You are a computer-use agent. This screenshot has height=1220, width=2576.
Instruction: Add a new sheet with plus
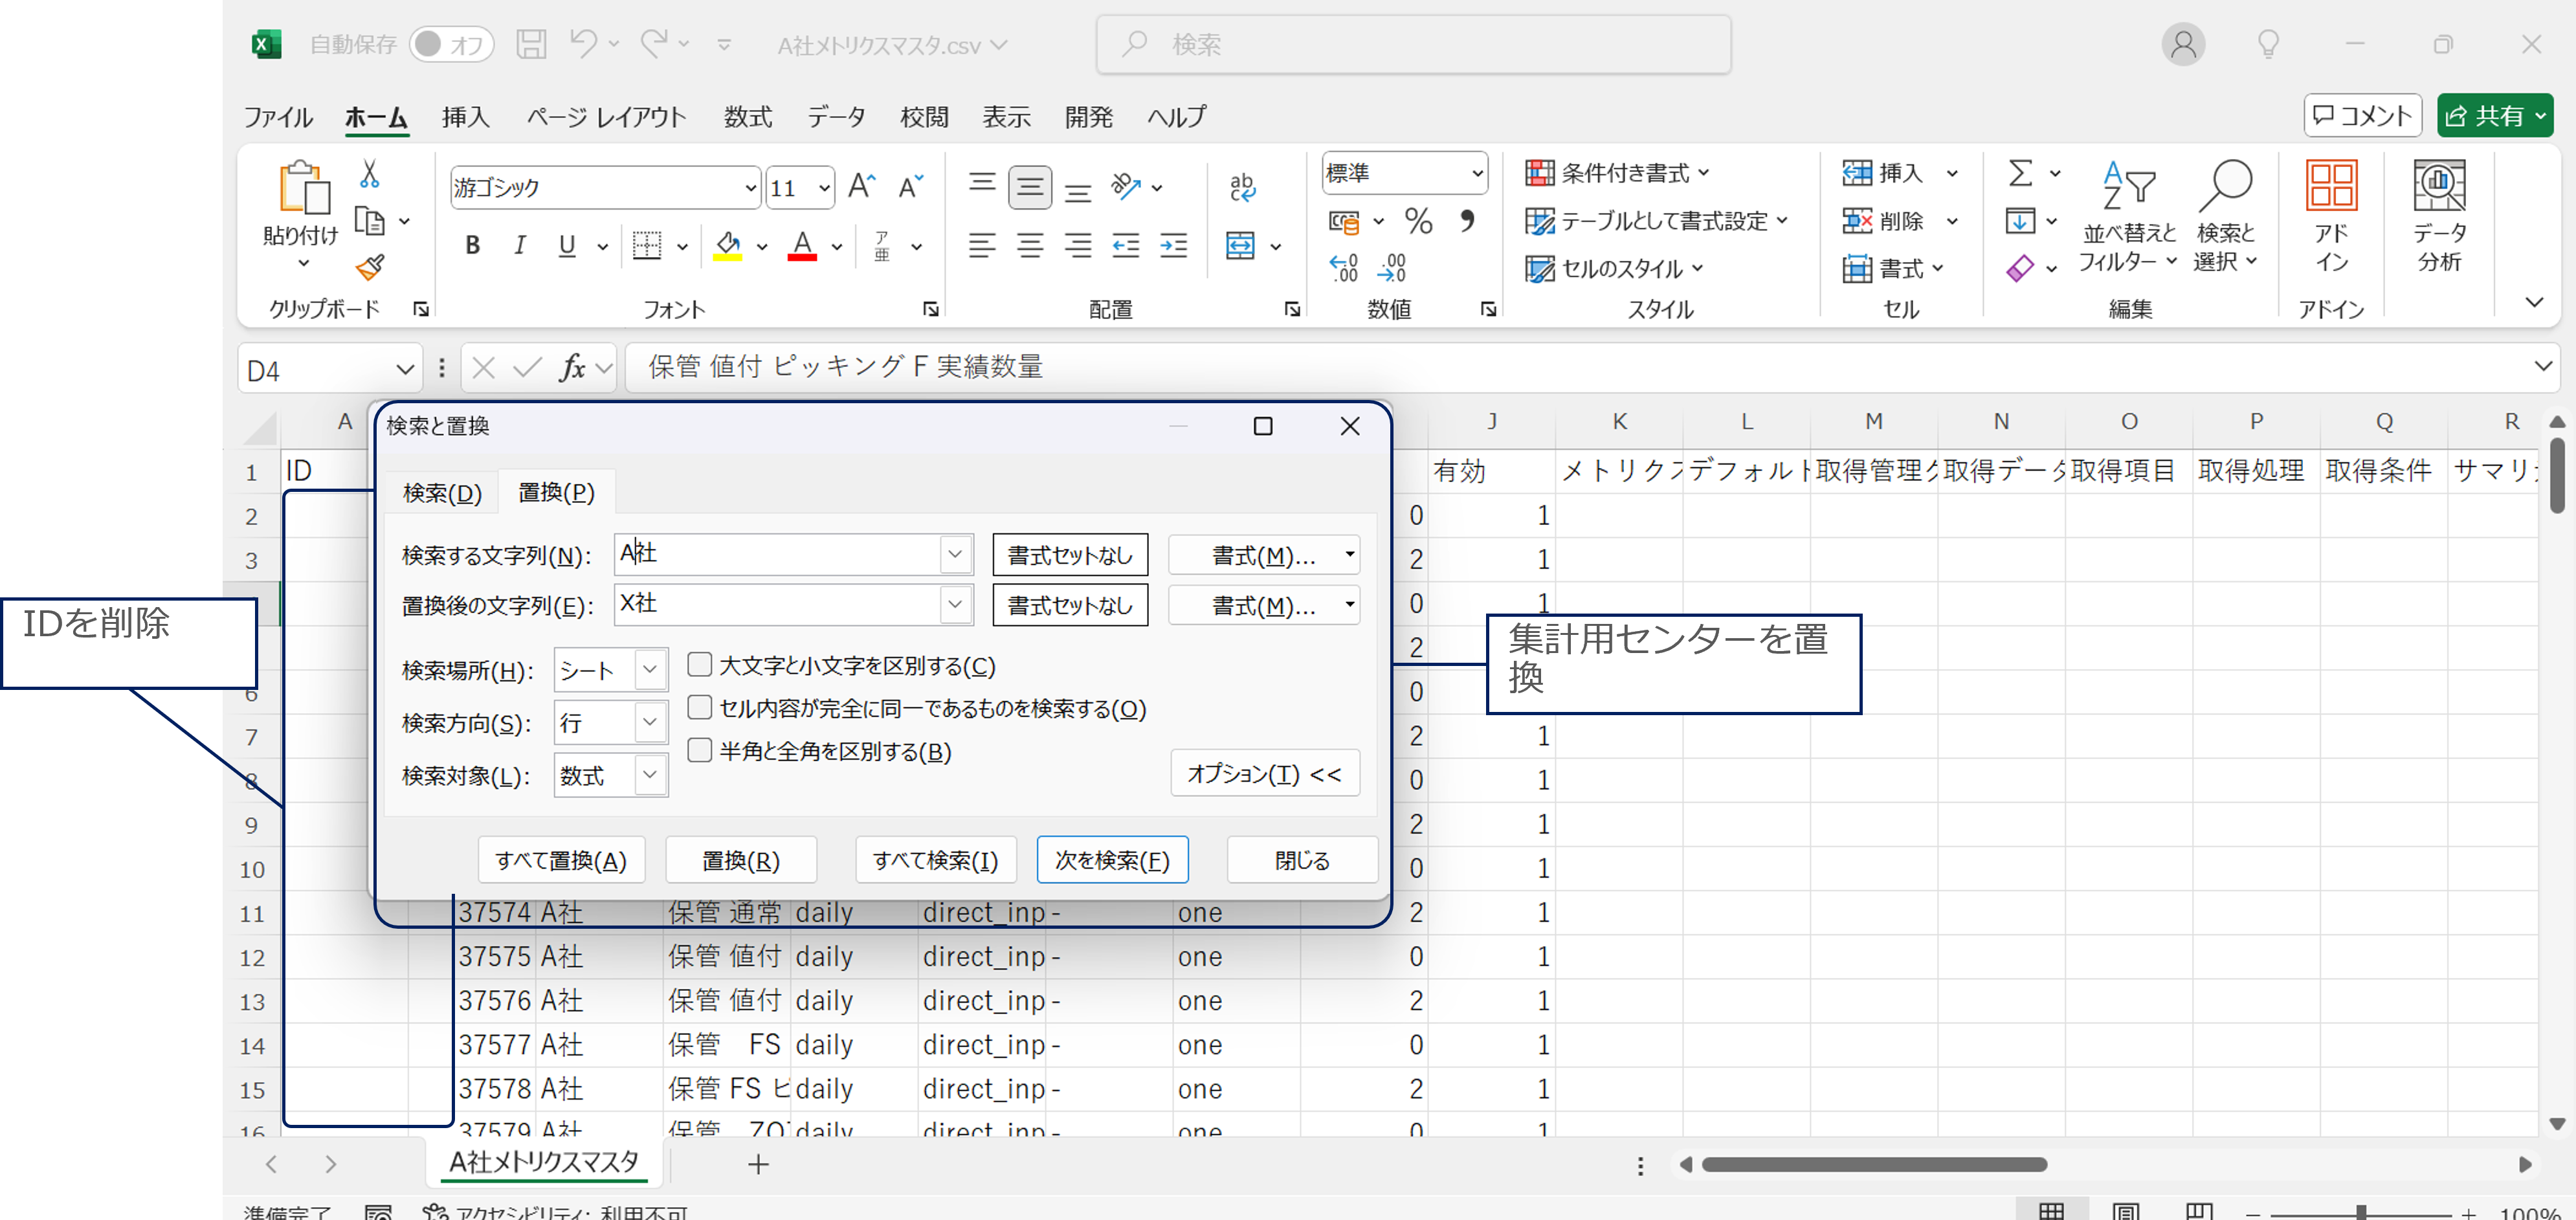point(758,1164)
